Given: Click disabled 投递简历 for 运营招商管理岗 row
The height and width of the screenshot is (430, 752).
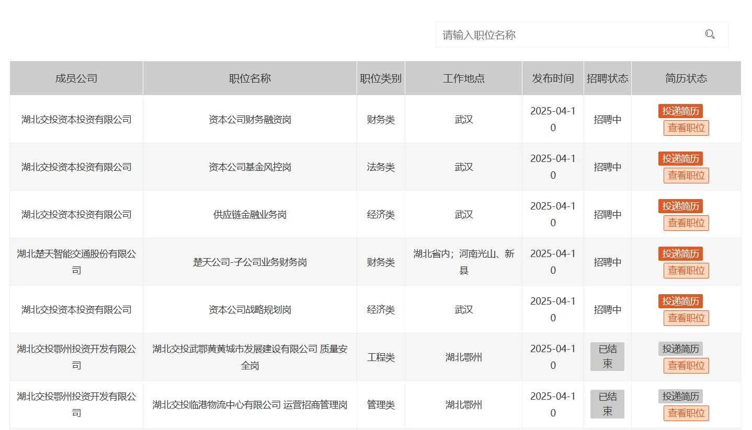Looking at the screenshot, I should tap(680, 396).
